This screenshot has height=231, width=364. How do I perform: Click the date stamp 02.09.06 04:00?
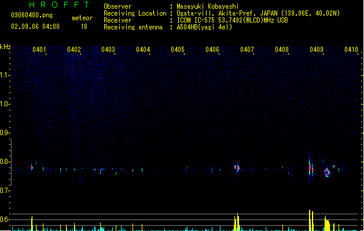[x=35, y=27]
